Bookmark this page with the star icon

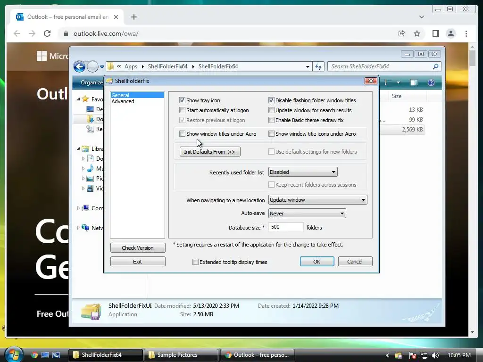coord(417,33)
